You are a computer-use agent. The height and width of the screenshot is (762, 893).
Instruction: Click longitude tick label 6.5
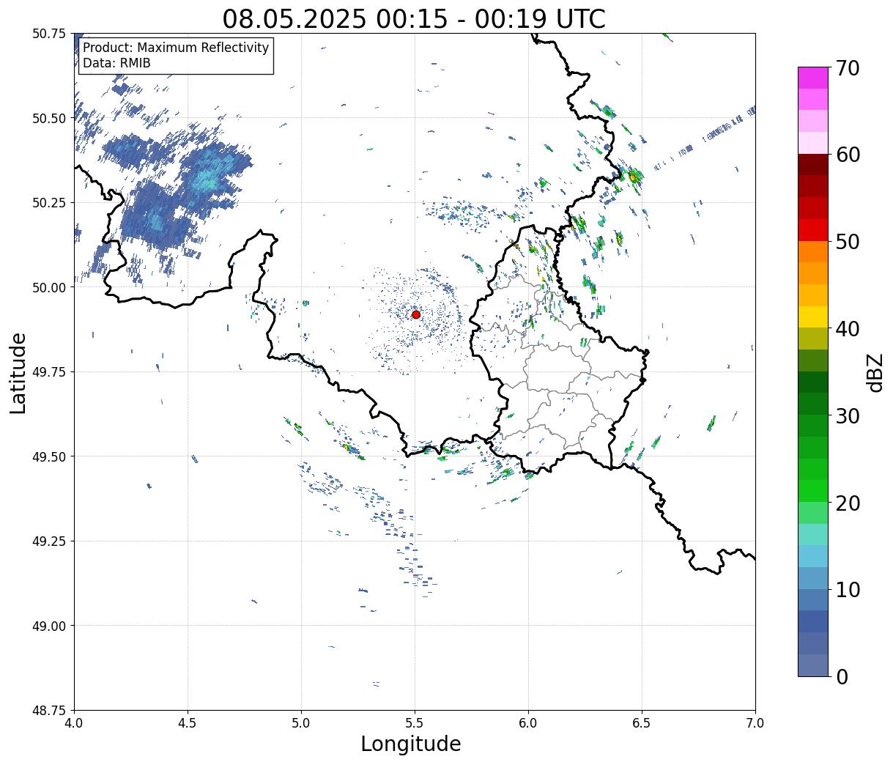[642, 722]
